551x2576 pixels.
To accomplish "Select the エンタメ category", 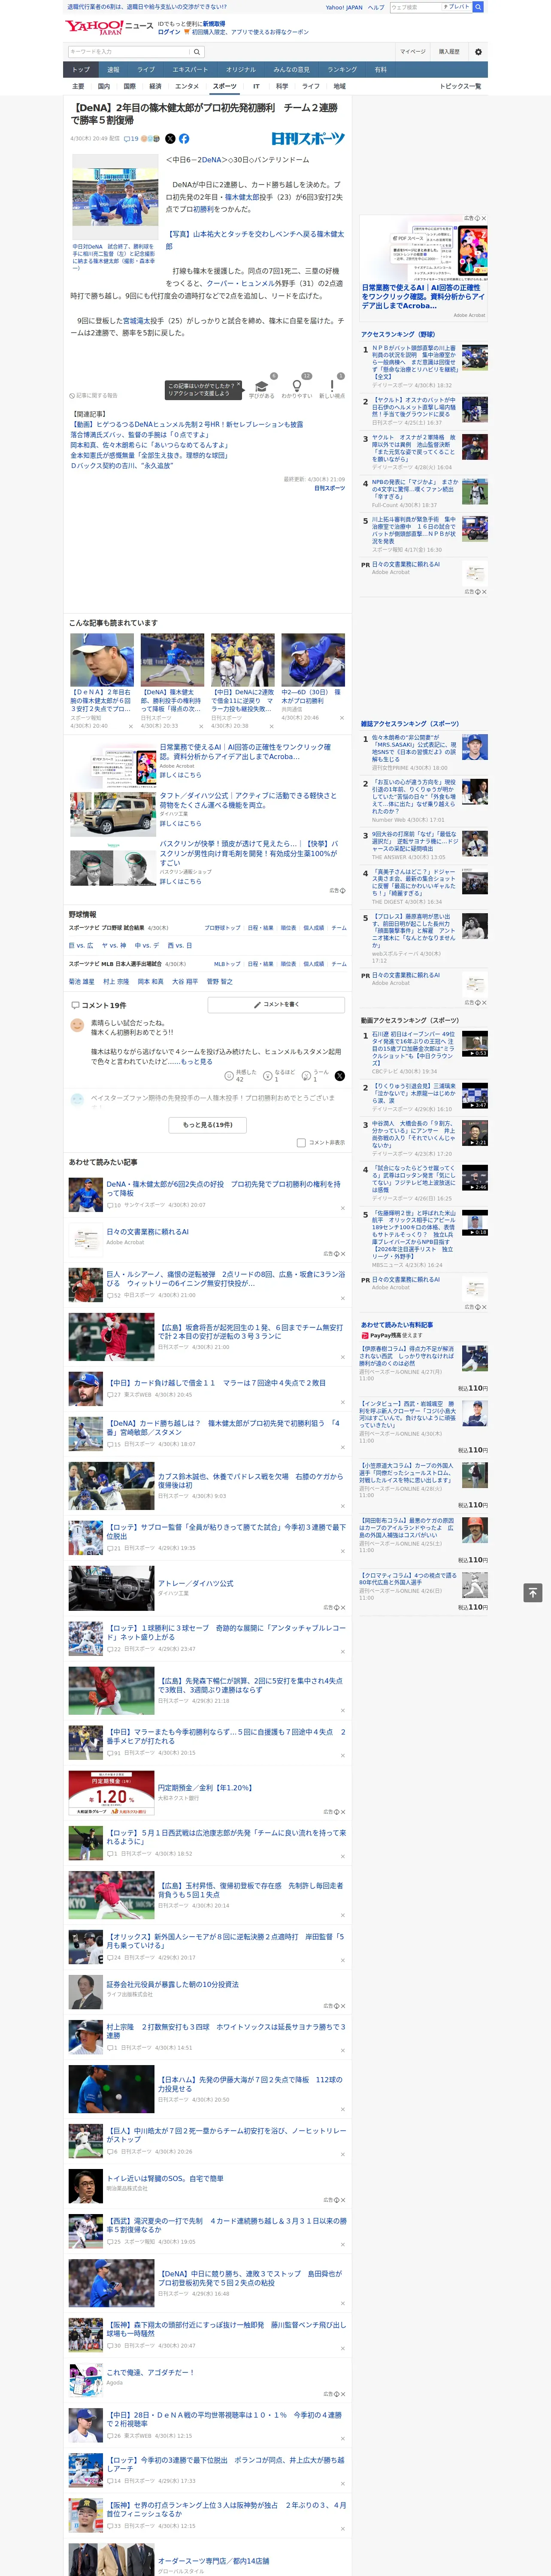I will click(x=187, y=86).
